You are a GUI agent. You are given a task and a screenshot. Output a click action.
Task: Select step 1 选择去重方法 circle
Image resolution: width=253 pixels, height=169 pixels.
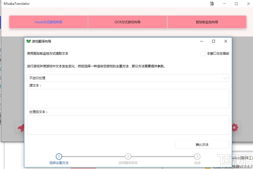coord(59,156)
